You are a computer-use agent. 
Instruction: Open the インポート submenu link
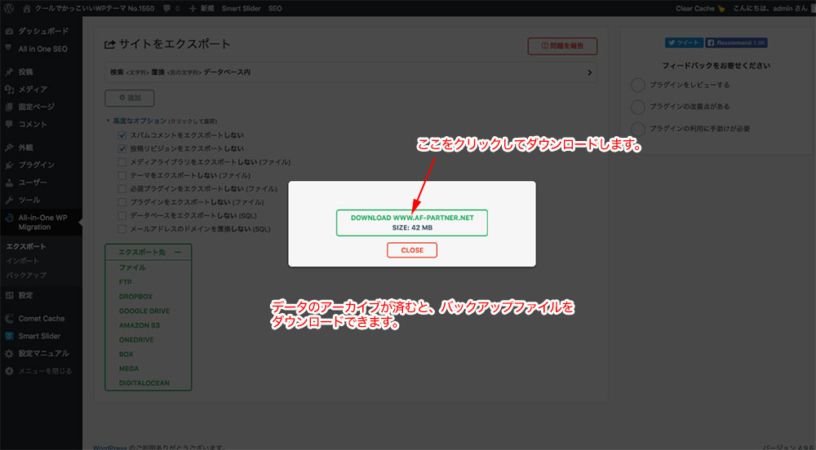(22, 261)
